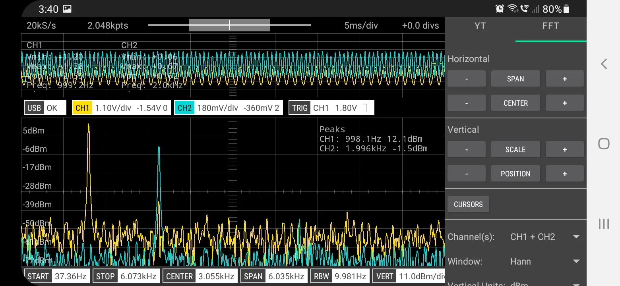This screenshot has width=620, height=286.
Task: Tap the CENTER button
Action: tap(515, 103)
